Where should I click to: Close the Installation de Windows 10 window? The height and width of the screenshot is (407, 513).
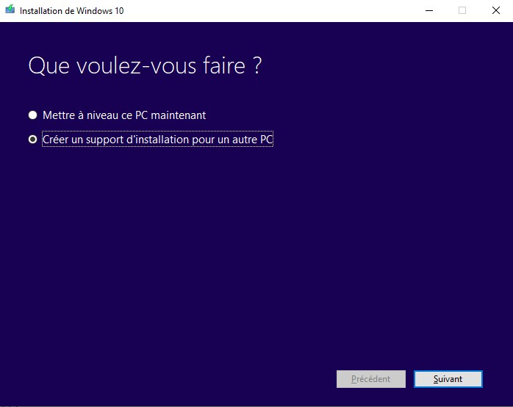coord(495,10)
